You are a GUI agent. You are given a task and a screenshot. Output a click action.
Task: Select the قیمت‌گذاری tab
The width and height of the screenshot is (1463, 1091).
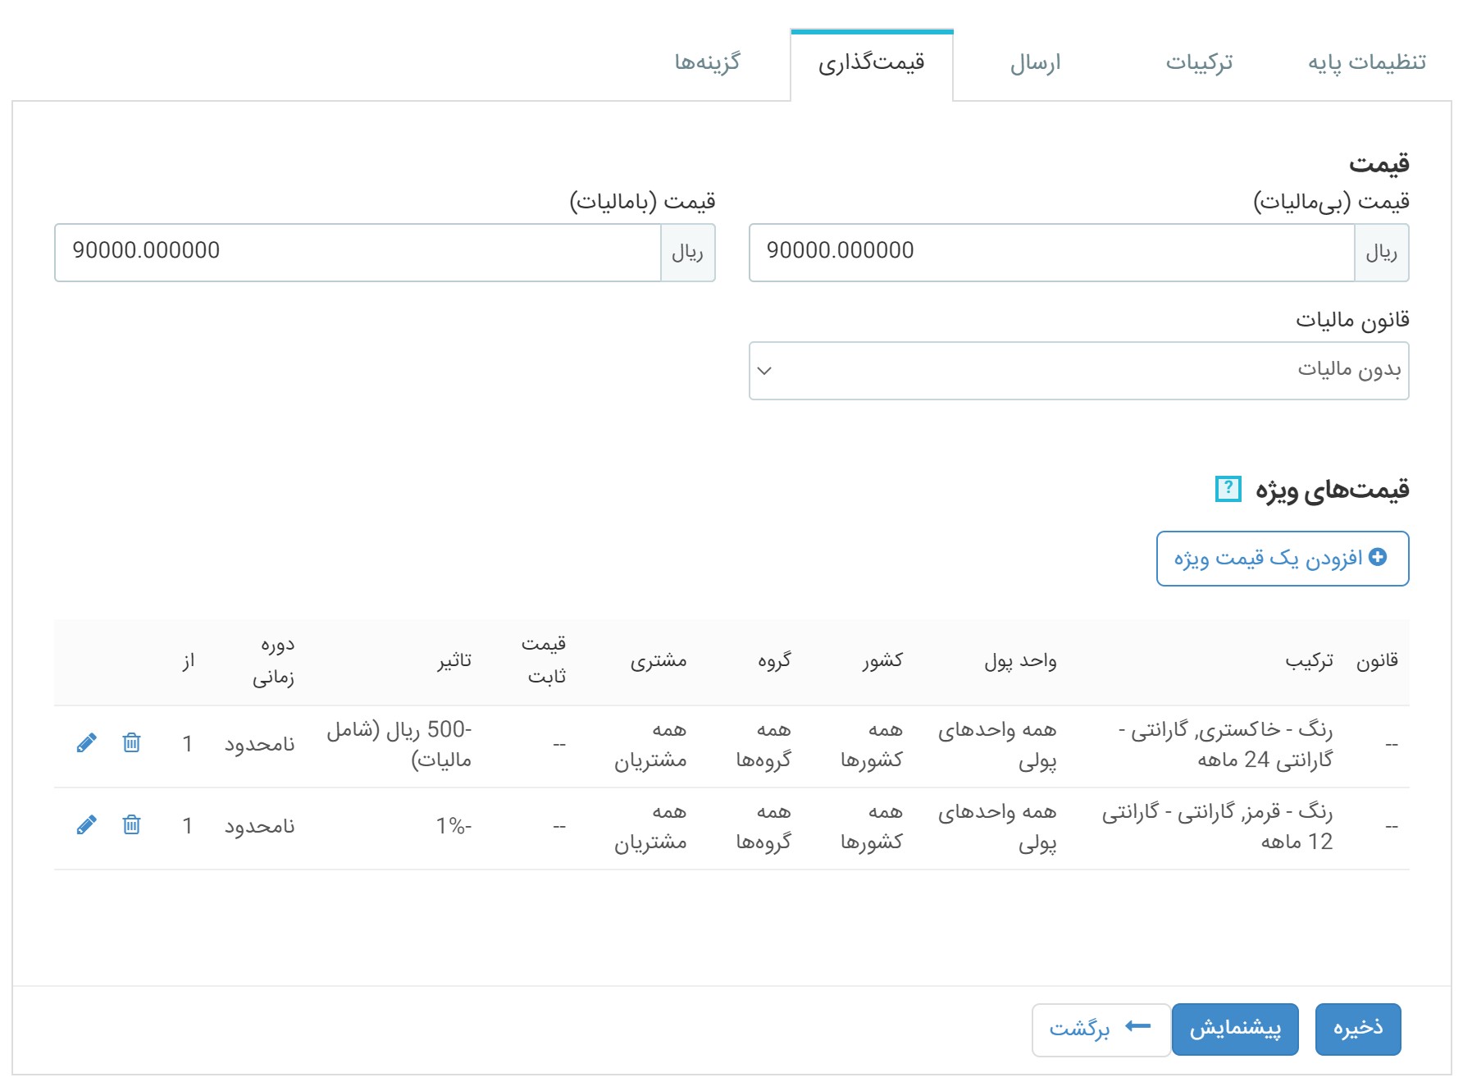[x=872, y=64]
